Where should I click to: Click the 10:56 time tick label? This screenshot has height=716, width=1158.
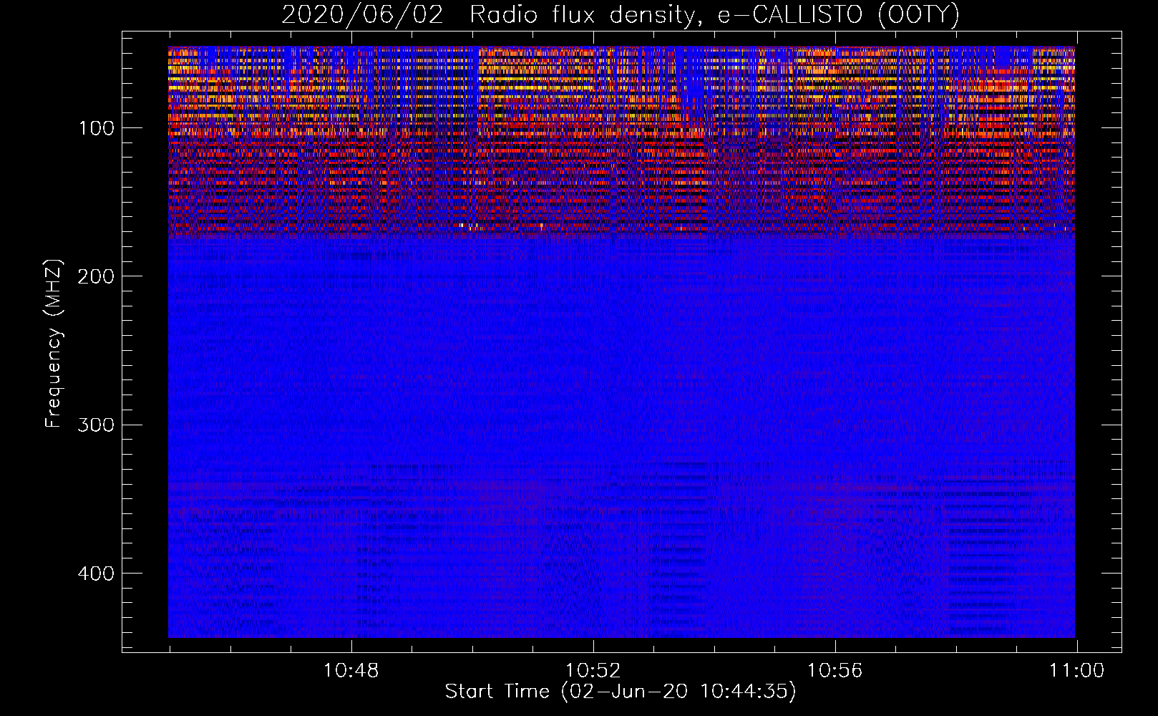point(835,671)
